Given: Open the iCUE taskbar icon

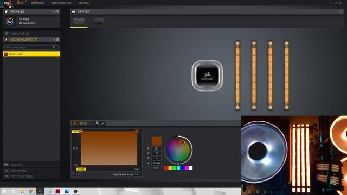Looking at the screenshot, I should (x=40, y=191).
